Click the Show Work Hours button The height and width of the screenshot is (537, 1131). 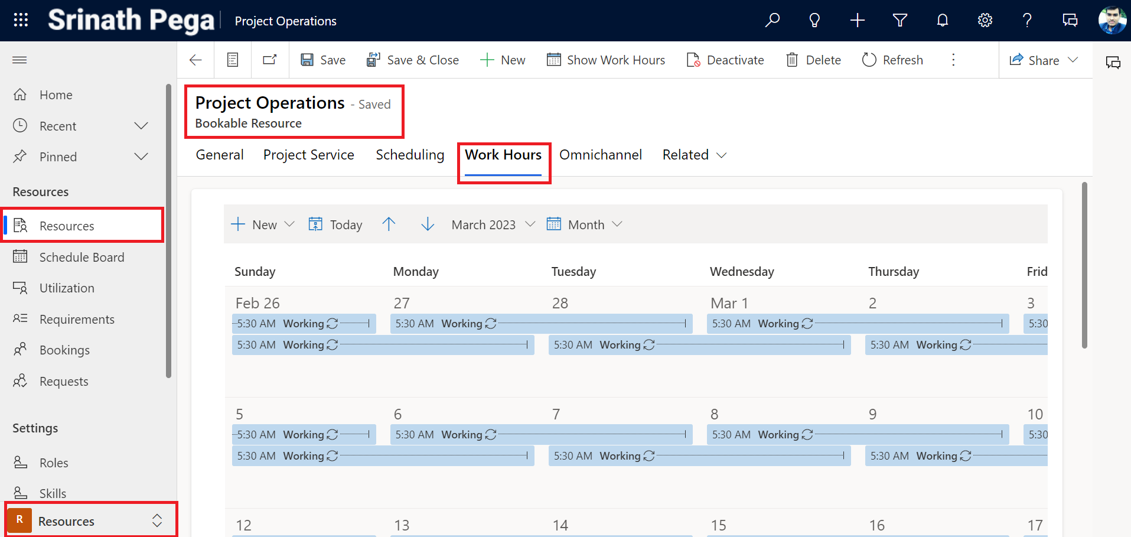[x=606, y=60]
